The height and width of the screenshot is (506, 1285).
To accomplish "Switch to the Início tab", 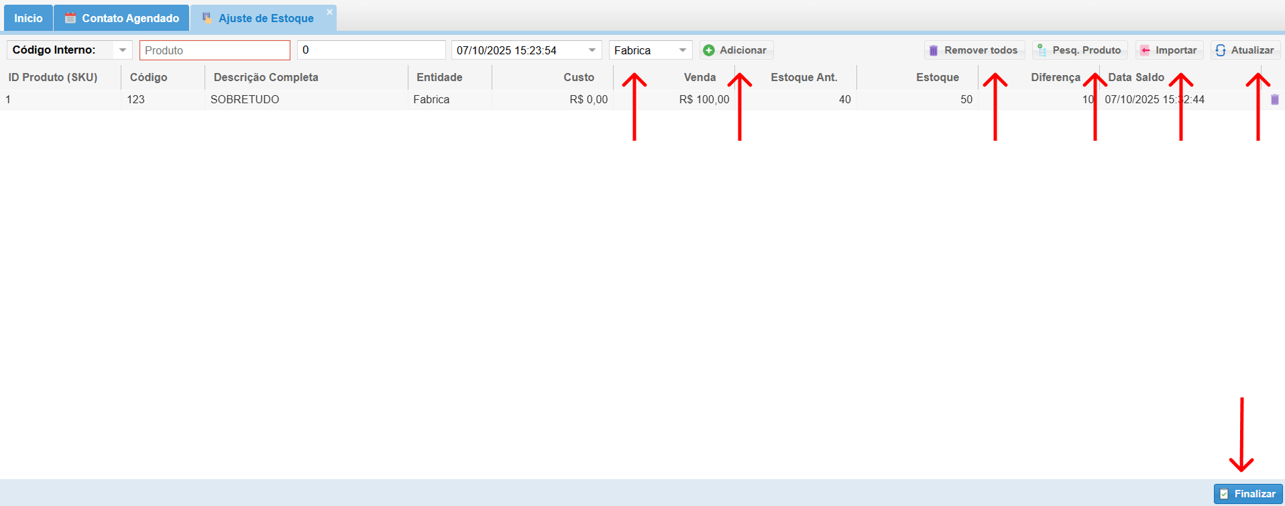I will (28, 18).
